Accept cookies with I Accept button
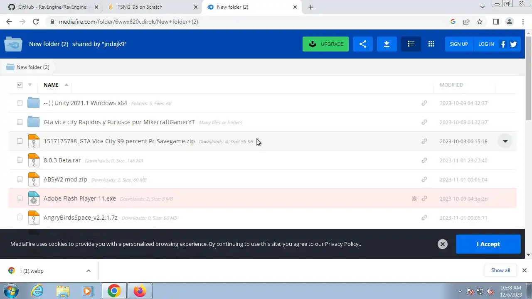532x299 pixels. (488, 244)
